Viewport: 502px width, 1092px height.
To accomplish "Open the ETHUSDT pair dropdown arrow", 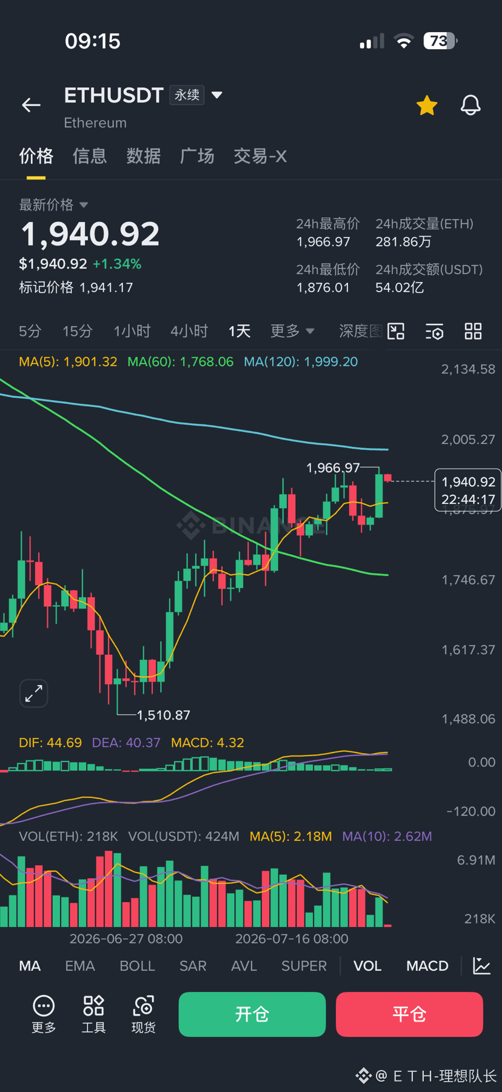I will (217, 95).
